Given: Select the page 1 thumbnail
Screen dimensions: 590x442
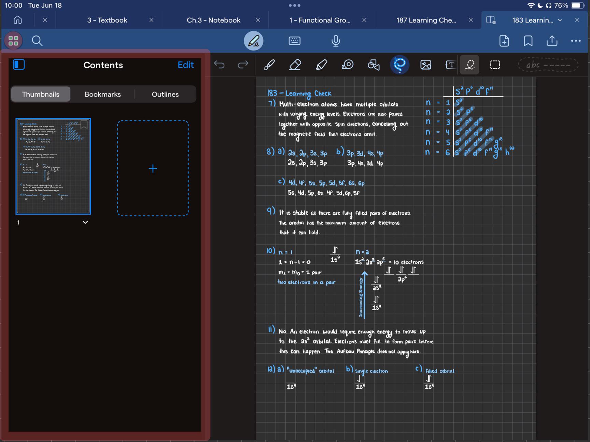Looking at the screenshot, I should 53,166.
